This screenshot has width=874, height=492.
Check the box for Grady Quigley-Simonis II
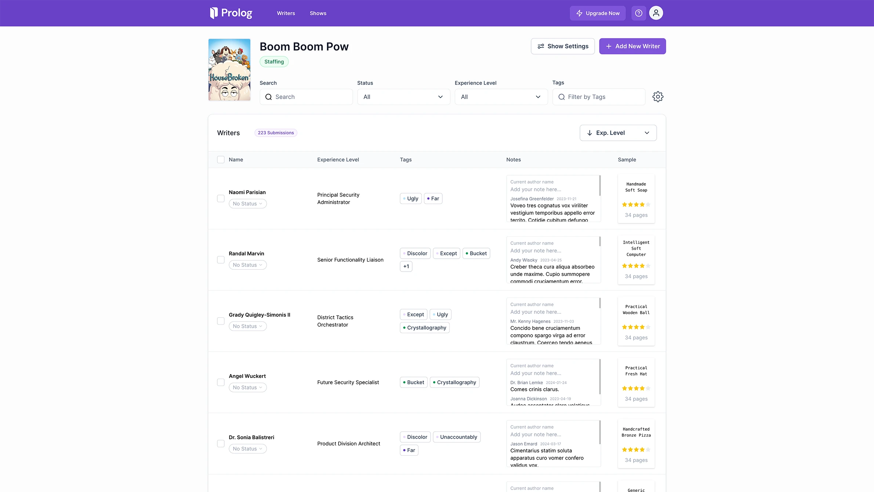[x=221, y=321]
